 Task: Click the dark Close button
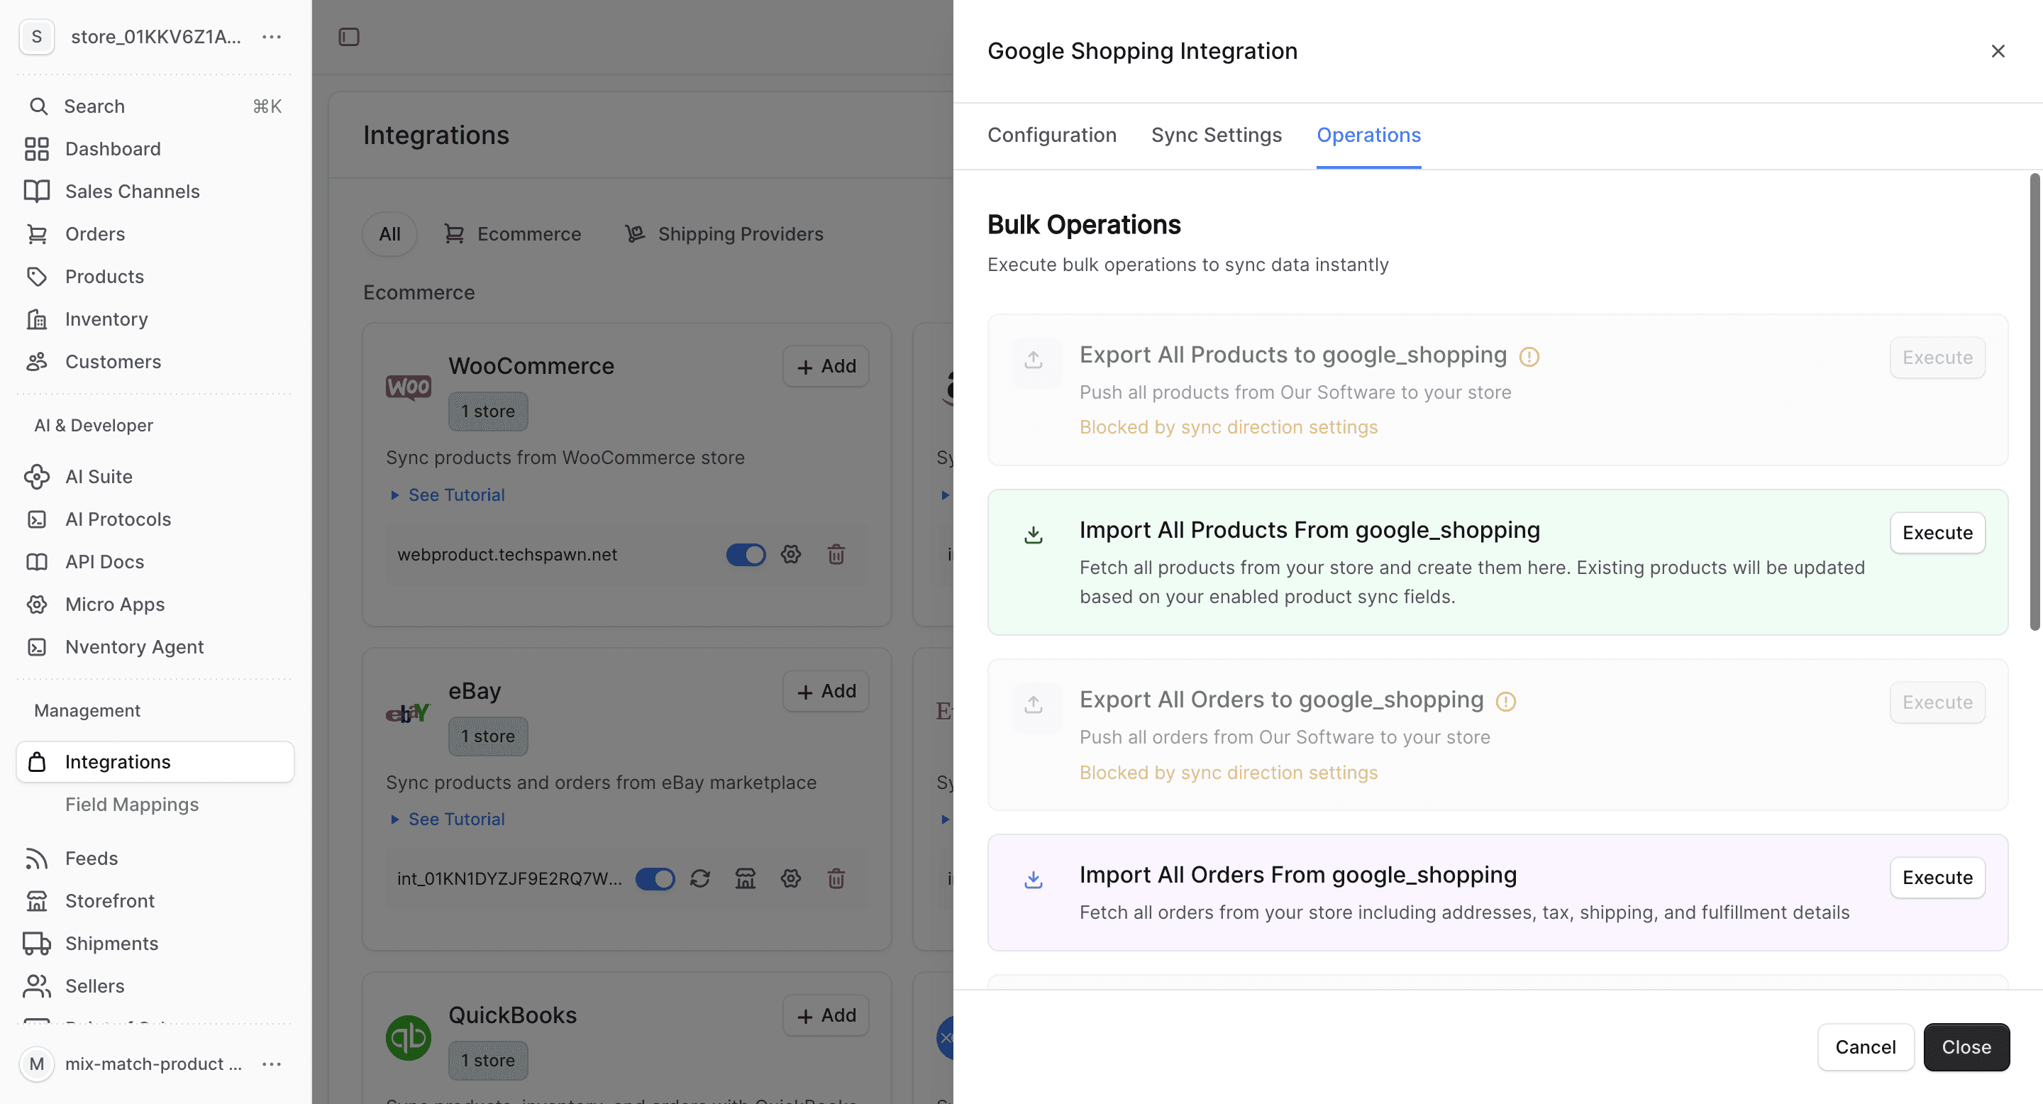[1966, 1047]
